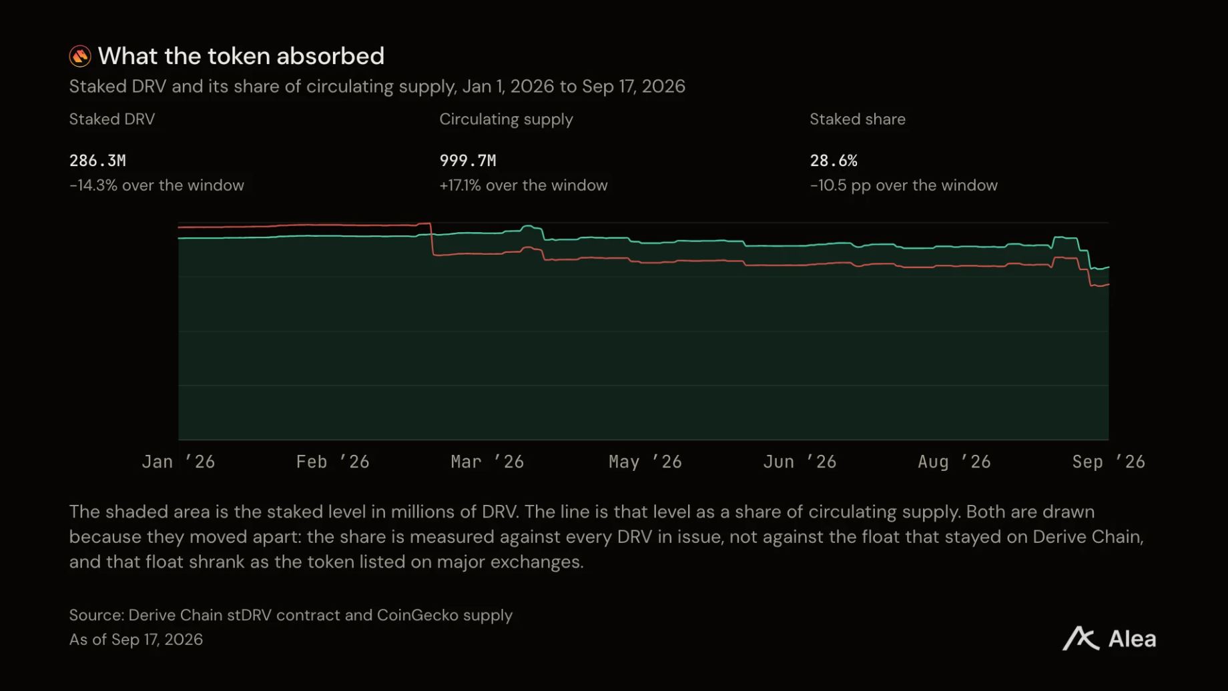Click the 'Alea' brand name text
1228x691 pixels.
tap(1132, 639)
